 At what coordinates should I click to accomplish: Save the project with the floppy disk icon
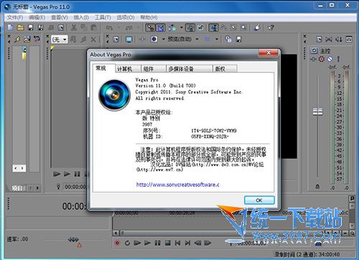(x=30, y=27)
